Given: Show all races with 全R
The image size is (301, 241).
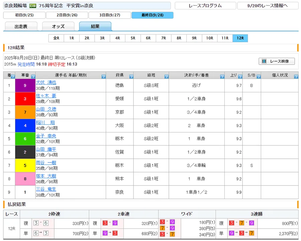Looking at the screenshot, I should coord(56,38).
